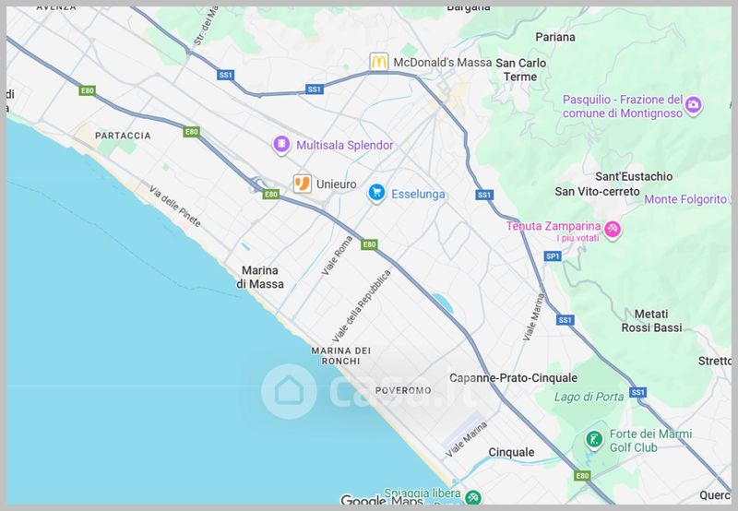Open the Google Maps logo link
The width and height of the screenshot is (738, 511).
pos(381,500)
